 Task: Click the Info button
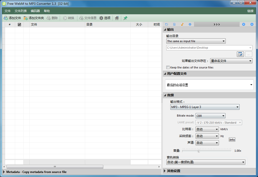point(232,140)
